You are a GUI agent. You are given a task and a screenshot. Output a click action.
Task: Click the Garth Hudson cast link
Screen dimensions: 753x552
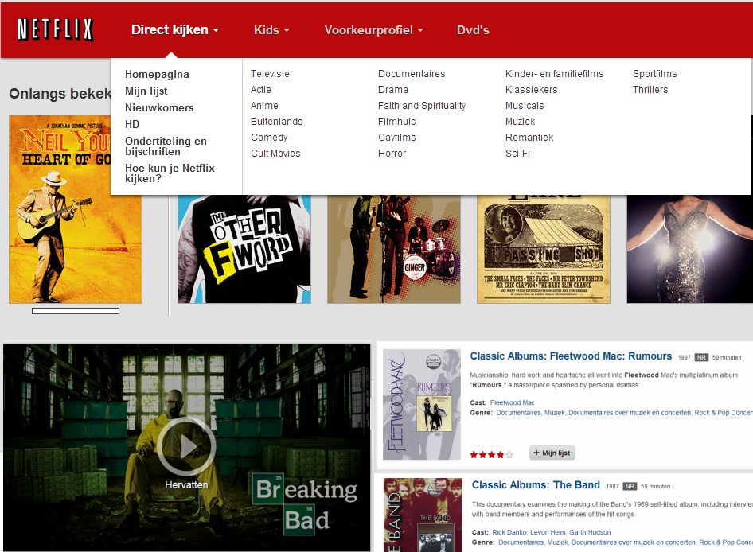click(590, 532)
